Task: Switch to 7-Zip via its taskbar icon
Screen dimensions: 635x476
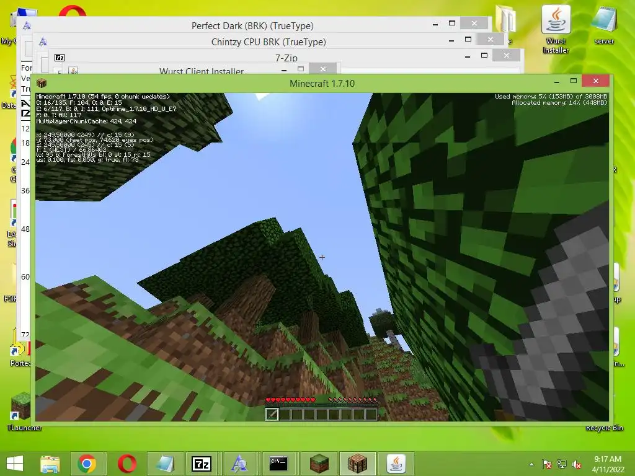Action: point(202,464)
